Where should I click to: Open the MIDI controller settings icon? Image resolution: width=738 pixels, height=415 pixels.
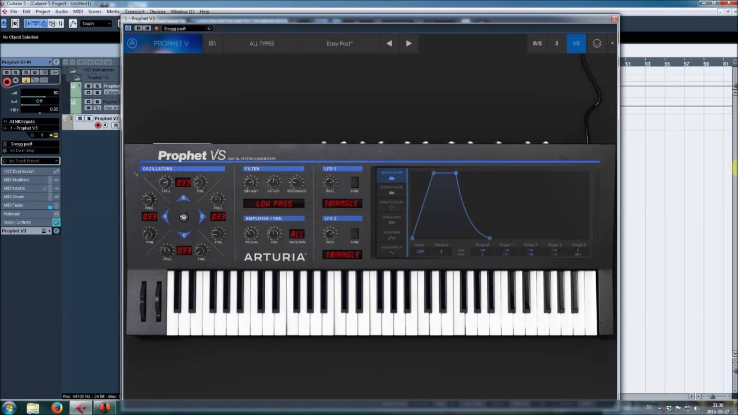[597, 43]
